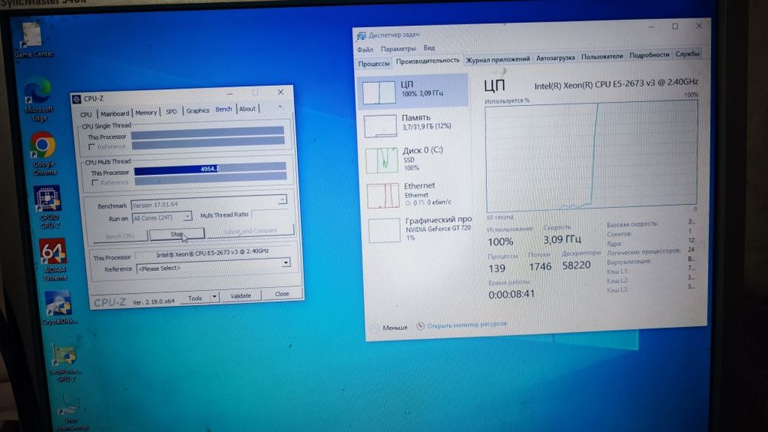Click the threads count 1746
This screenshot has width=768, height=432.
pyautogui.click(x=540, y=266)
